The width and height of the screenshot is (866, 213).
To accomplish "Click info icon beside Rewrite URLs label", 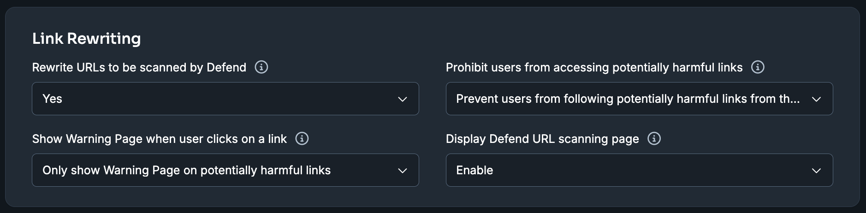I will click(261, 67).
